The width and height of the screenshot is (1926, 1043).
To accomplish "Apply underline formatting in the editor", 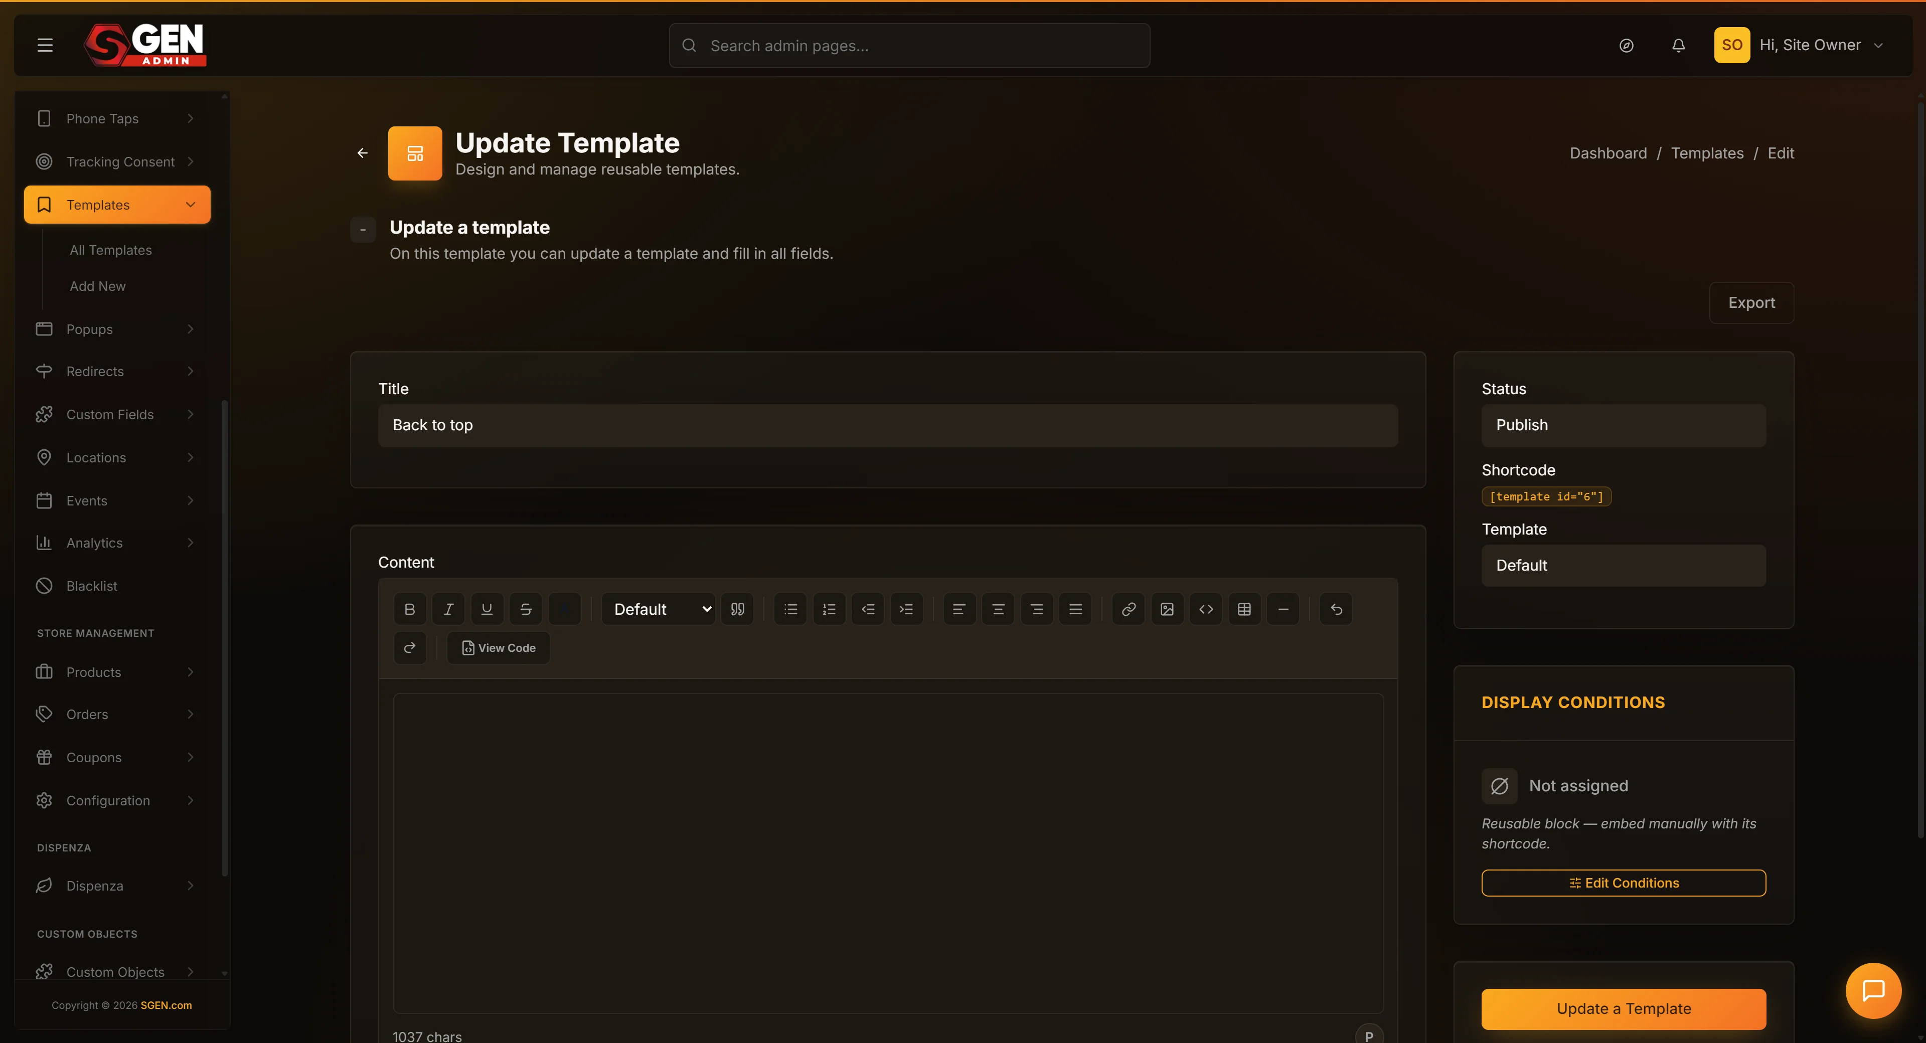I will [487, 609].
